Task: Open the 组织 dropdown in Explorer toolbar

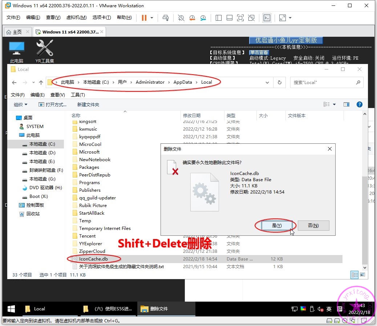Action: click(20, 104)
